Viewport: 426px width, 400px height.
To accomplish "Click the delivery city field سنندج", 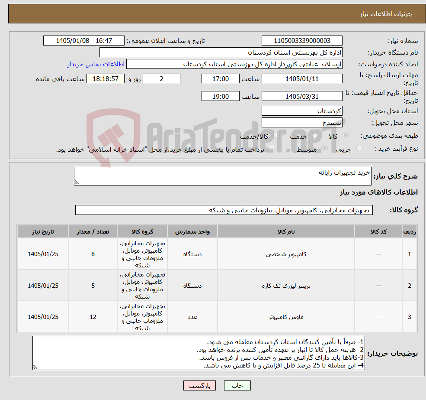I will pyautogui.click(x=302, y=123).
